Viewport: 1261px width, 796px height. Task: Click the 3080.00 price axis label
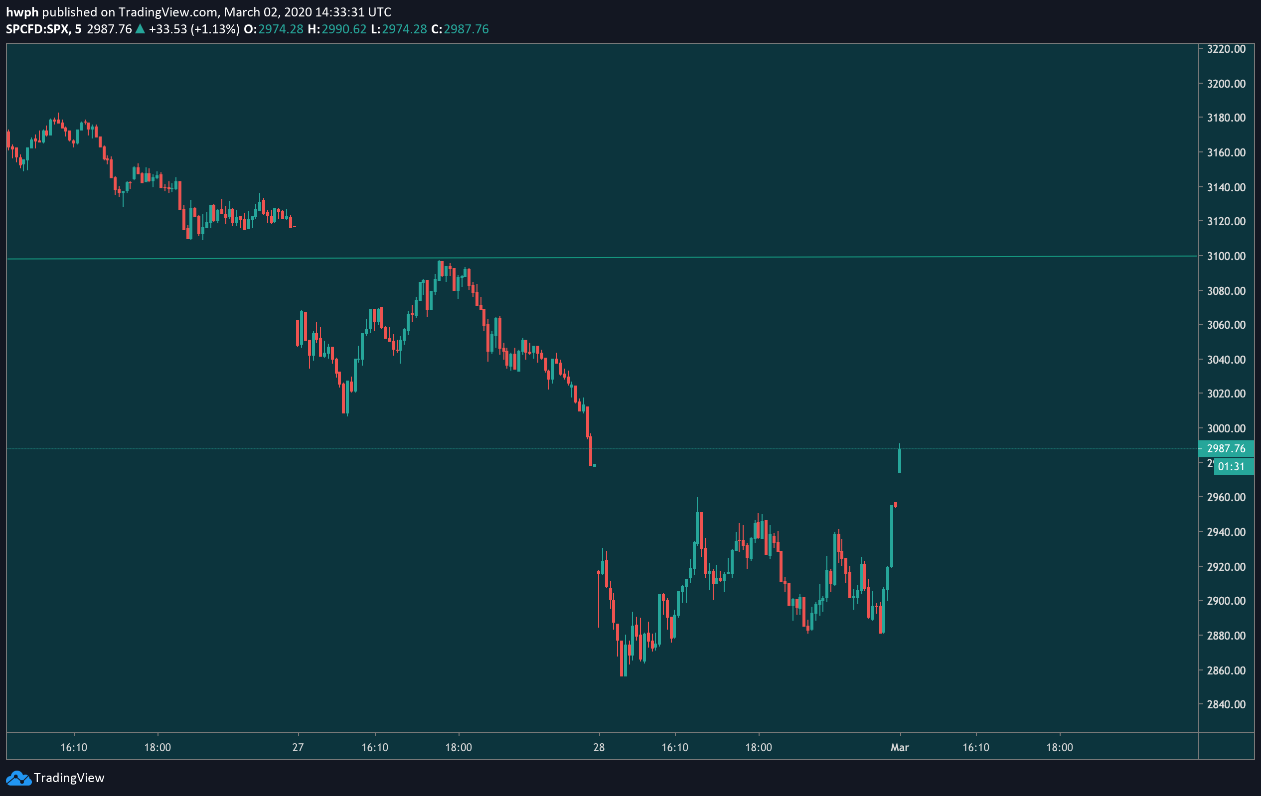coord(1226,291)
